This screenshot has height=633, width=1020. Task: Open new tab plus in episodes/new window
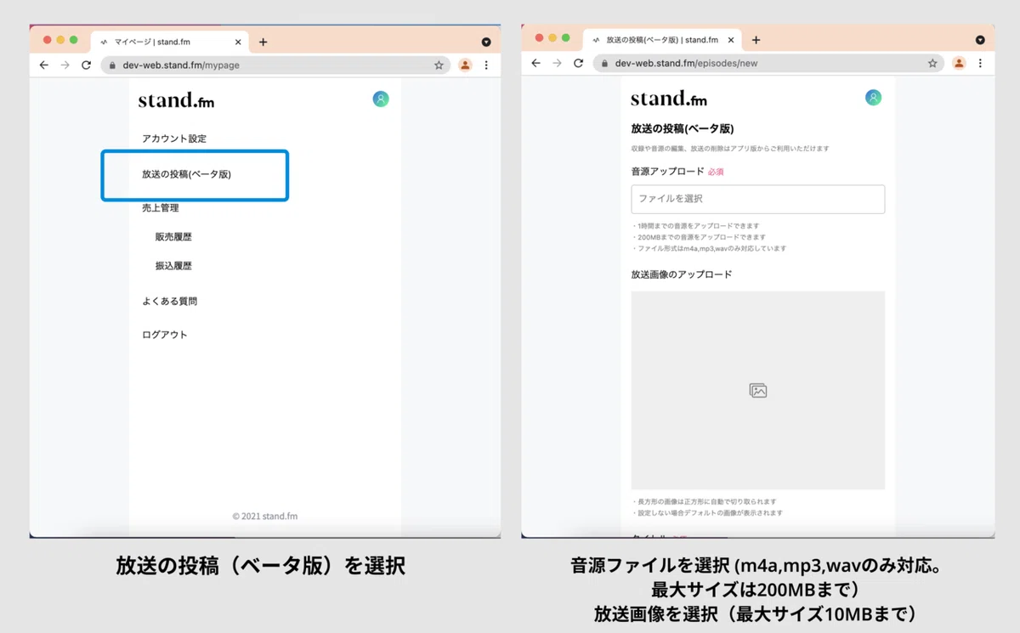pyautogui.click(x=756, y=40)
